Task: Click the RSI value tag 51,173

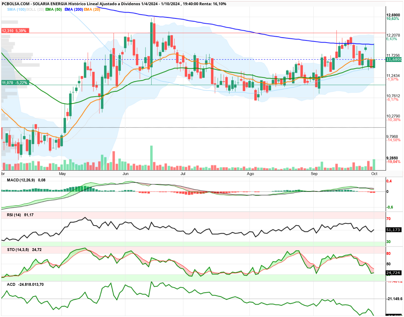Action: (x=393, y=230)
